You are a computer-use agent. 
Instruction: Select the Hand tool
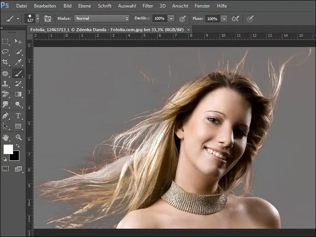tap(5, 137)
